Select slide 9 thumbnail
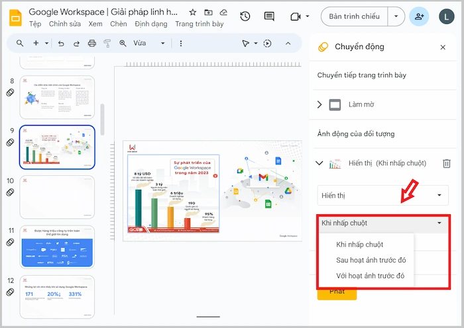 (57, 147)
